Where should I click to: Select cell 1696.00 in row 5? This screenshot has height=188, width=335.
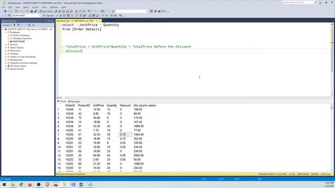139,126
